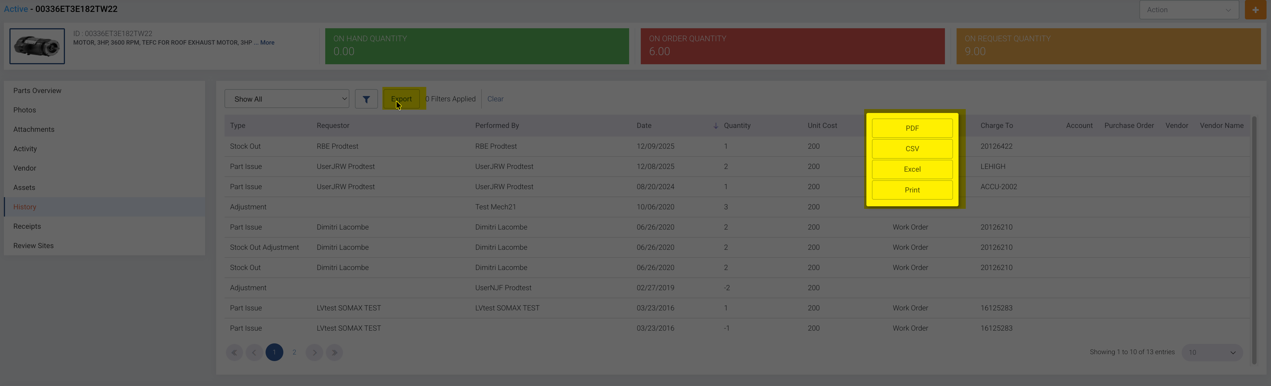Click the funnel filter icon
Image resolution: width=1271 pixels, height=386 pixels.
point(366,99)
